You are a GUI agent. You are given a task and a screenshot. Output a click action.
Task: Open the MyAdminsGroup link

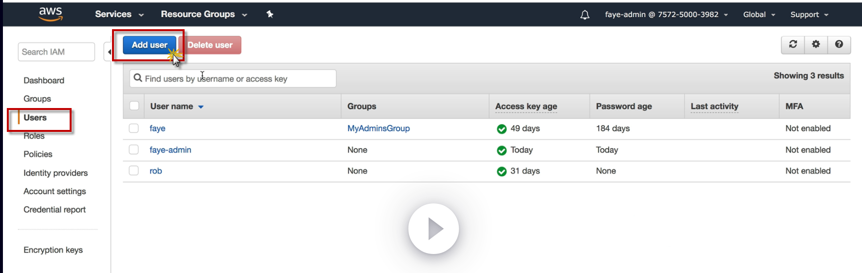(x=378, y=128)
